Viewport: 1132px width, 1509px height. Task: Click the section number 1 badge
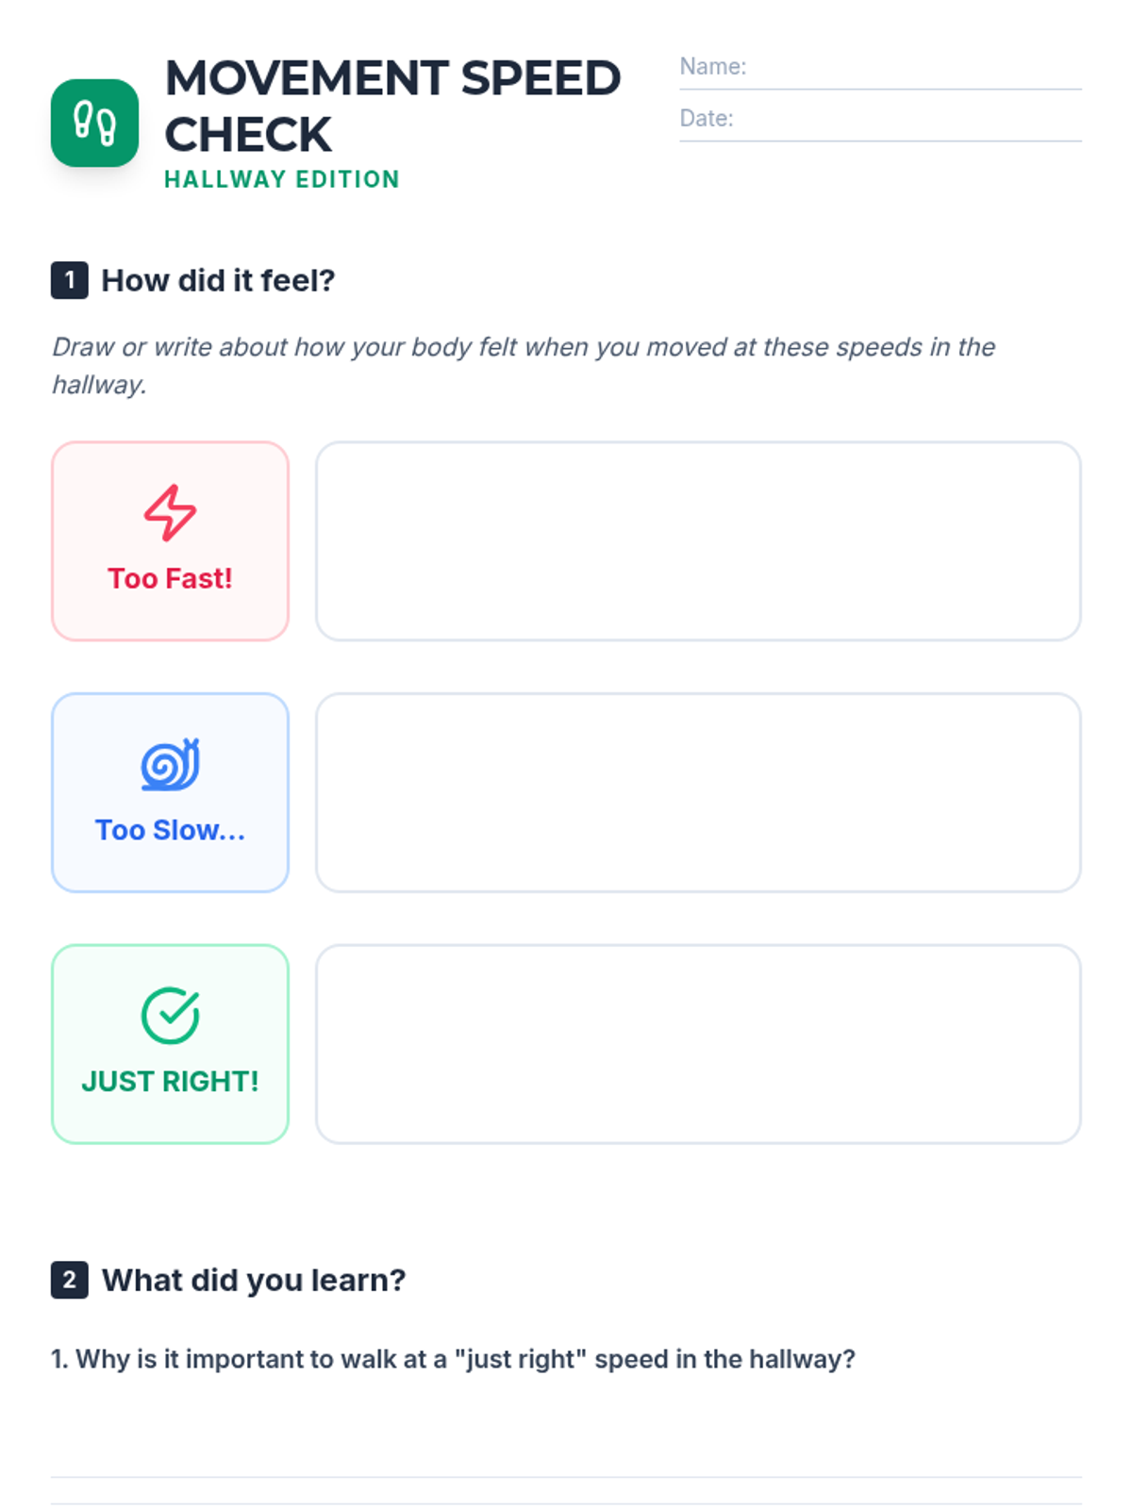tap(69, 280)
